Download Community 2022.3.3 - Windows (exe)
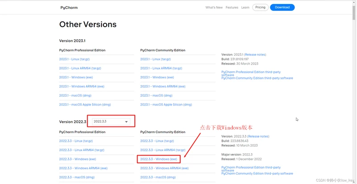The height and width of the screenshot is (184, 357). click(x=159, y=159)
